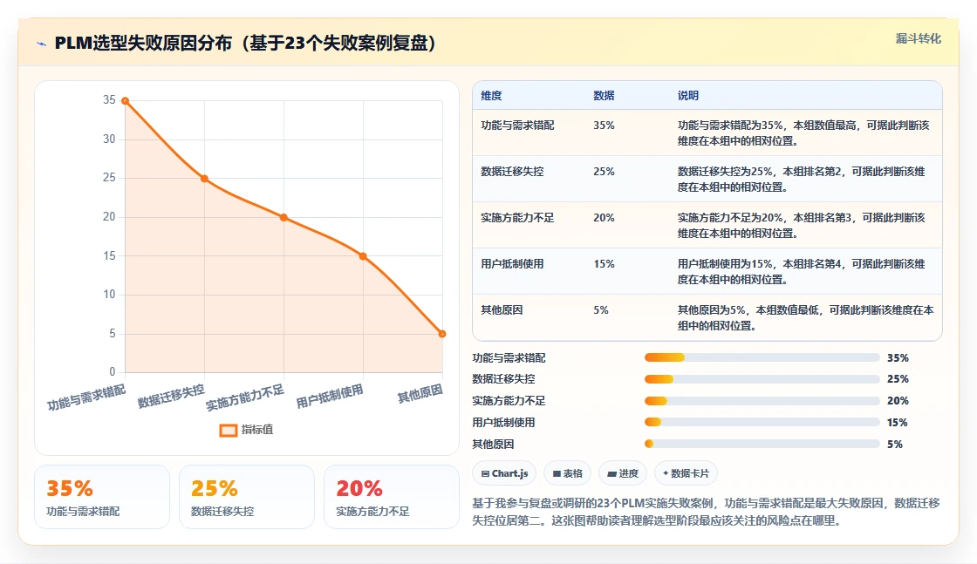Click the 15% value in the table

coord(604,263)
